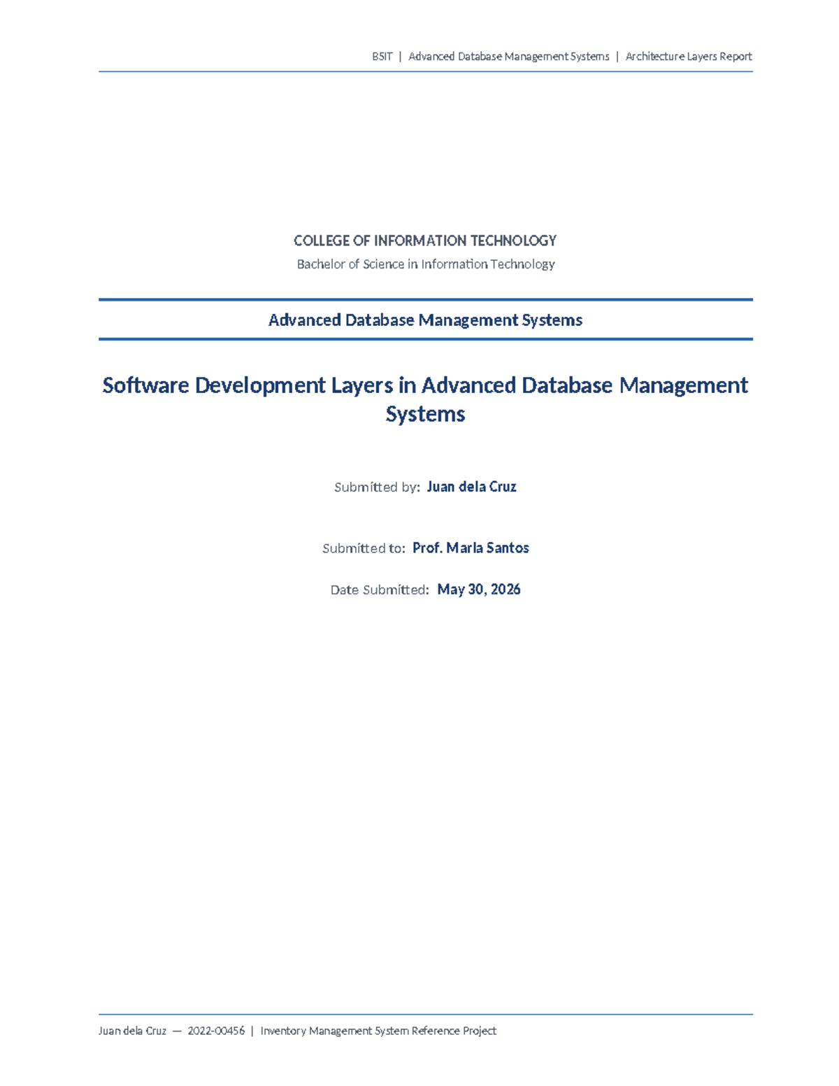Screen dimensions: 839x1086
Task: Click 'BSIT' in the page header
Action: (382, 57)
